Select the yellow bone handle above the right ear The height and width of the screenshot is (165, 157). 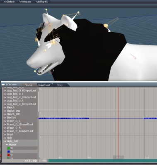pos(78,12)
